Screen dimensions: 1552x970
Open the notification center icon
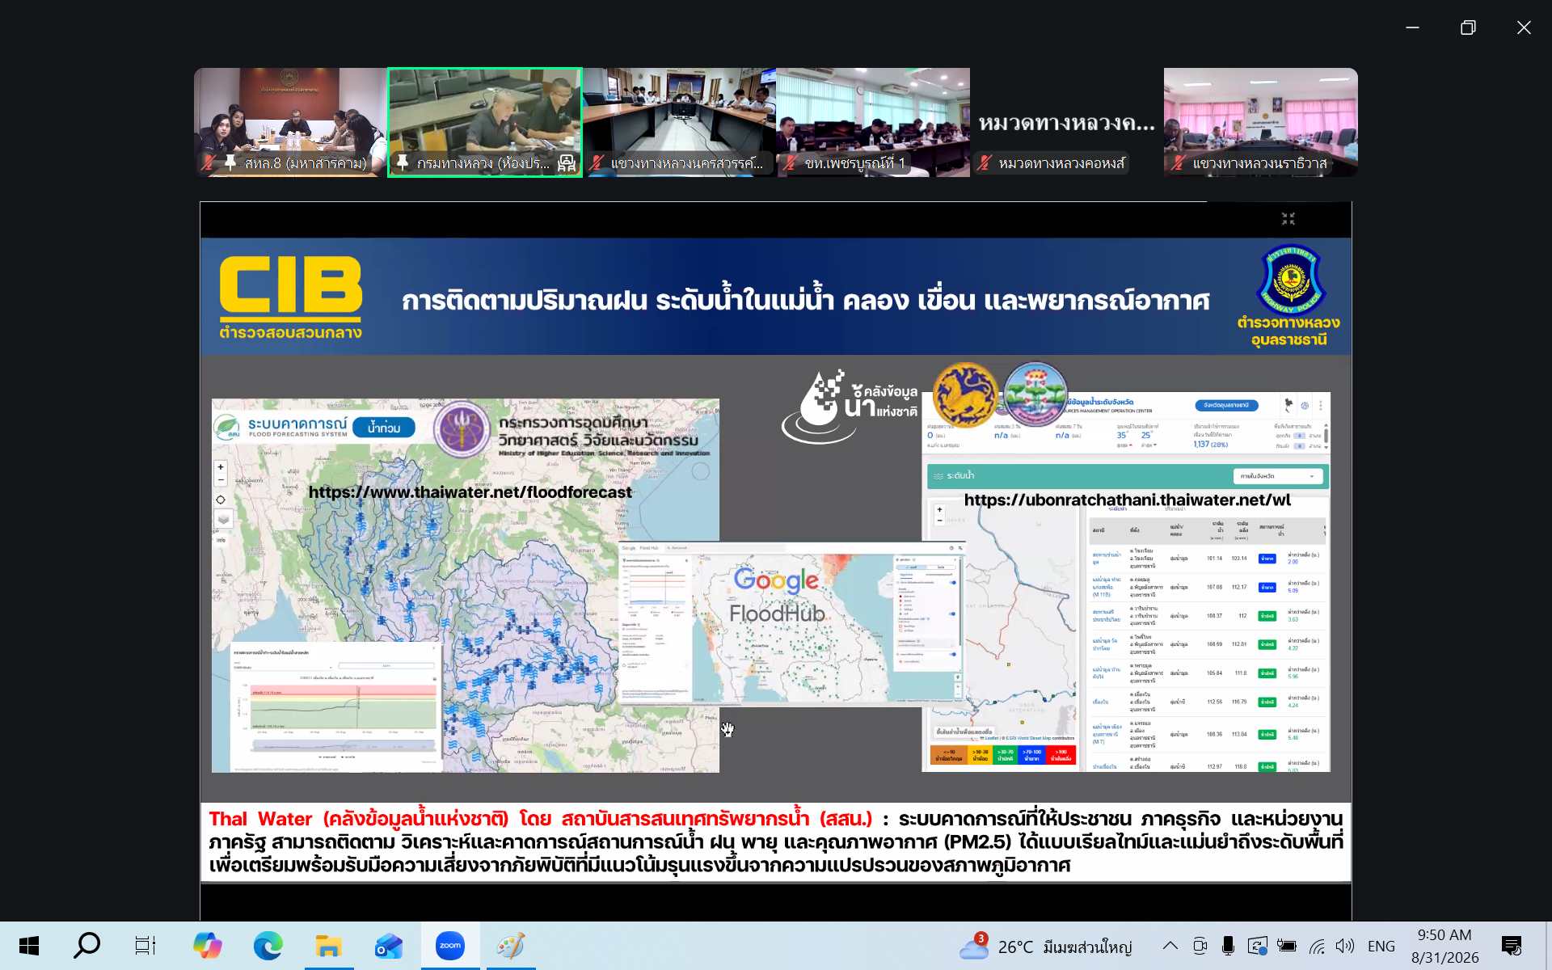(1512, 946)
